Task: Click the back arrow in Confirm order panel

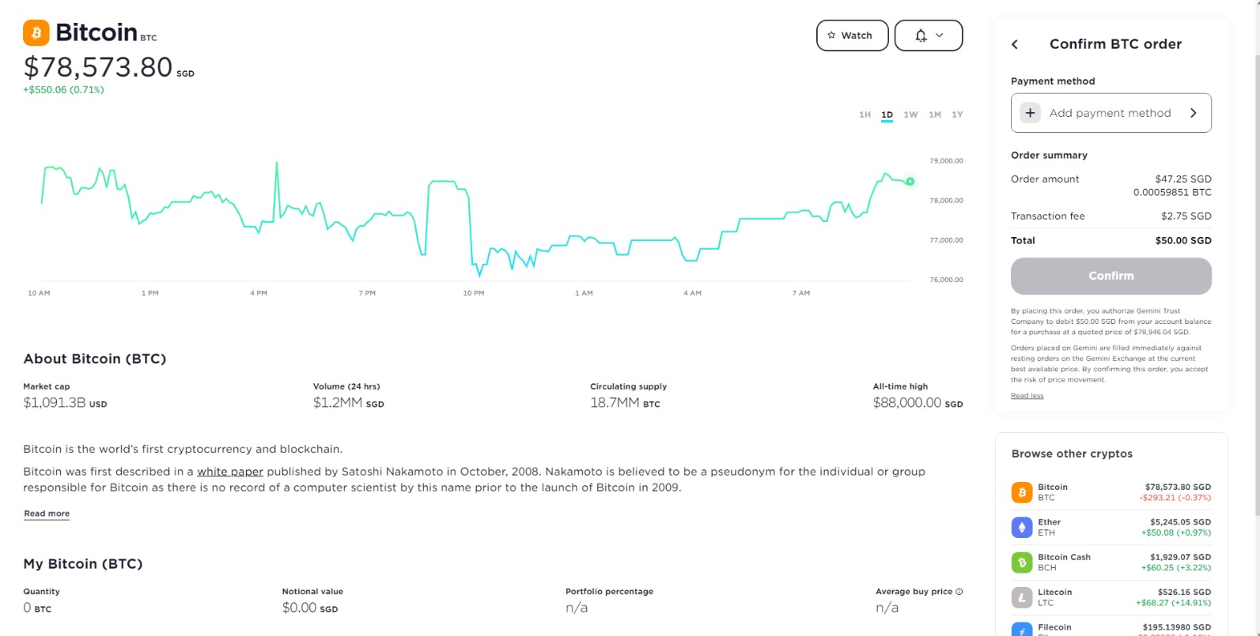Action: (1015, 44)
